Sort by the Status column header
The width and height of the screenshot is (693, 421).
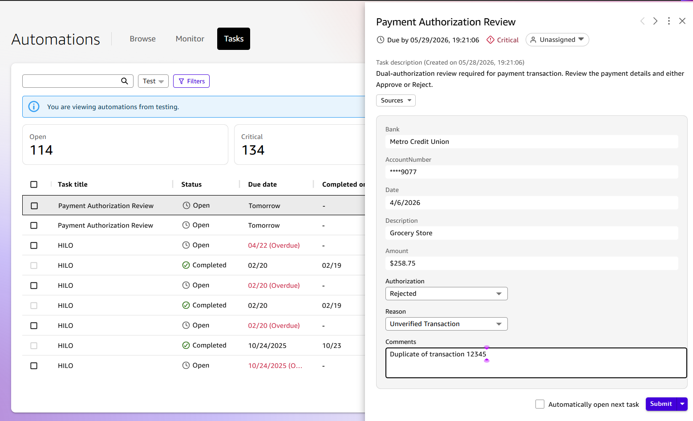click(x=191, y=184)
